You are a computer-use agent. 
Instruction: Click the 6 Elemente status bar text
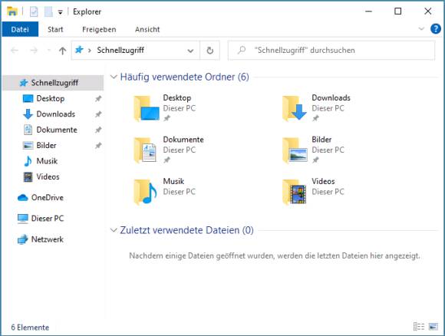point(30,328)
